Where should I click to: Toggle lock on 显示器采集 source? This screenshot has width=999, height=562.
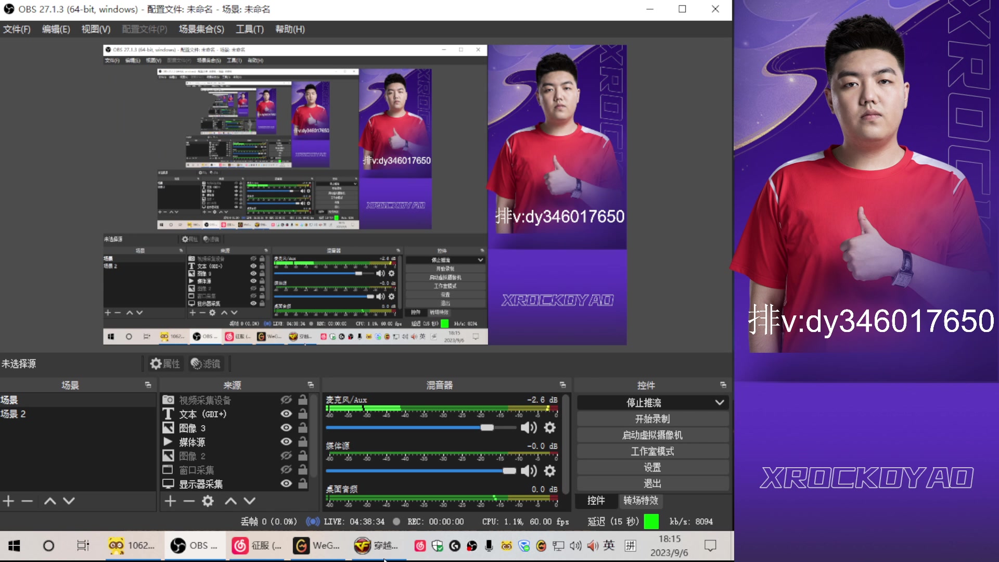coord(303,483)
